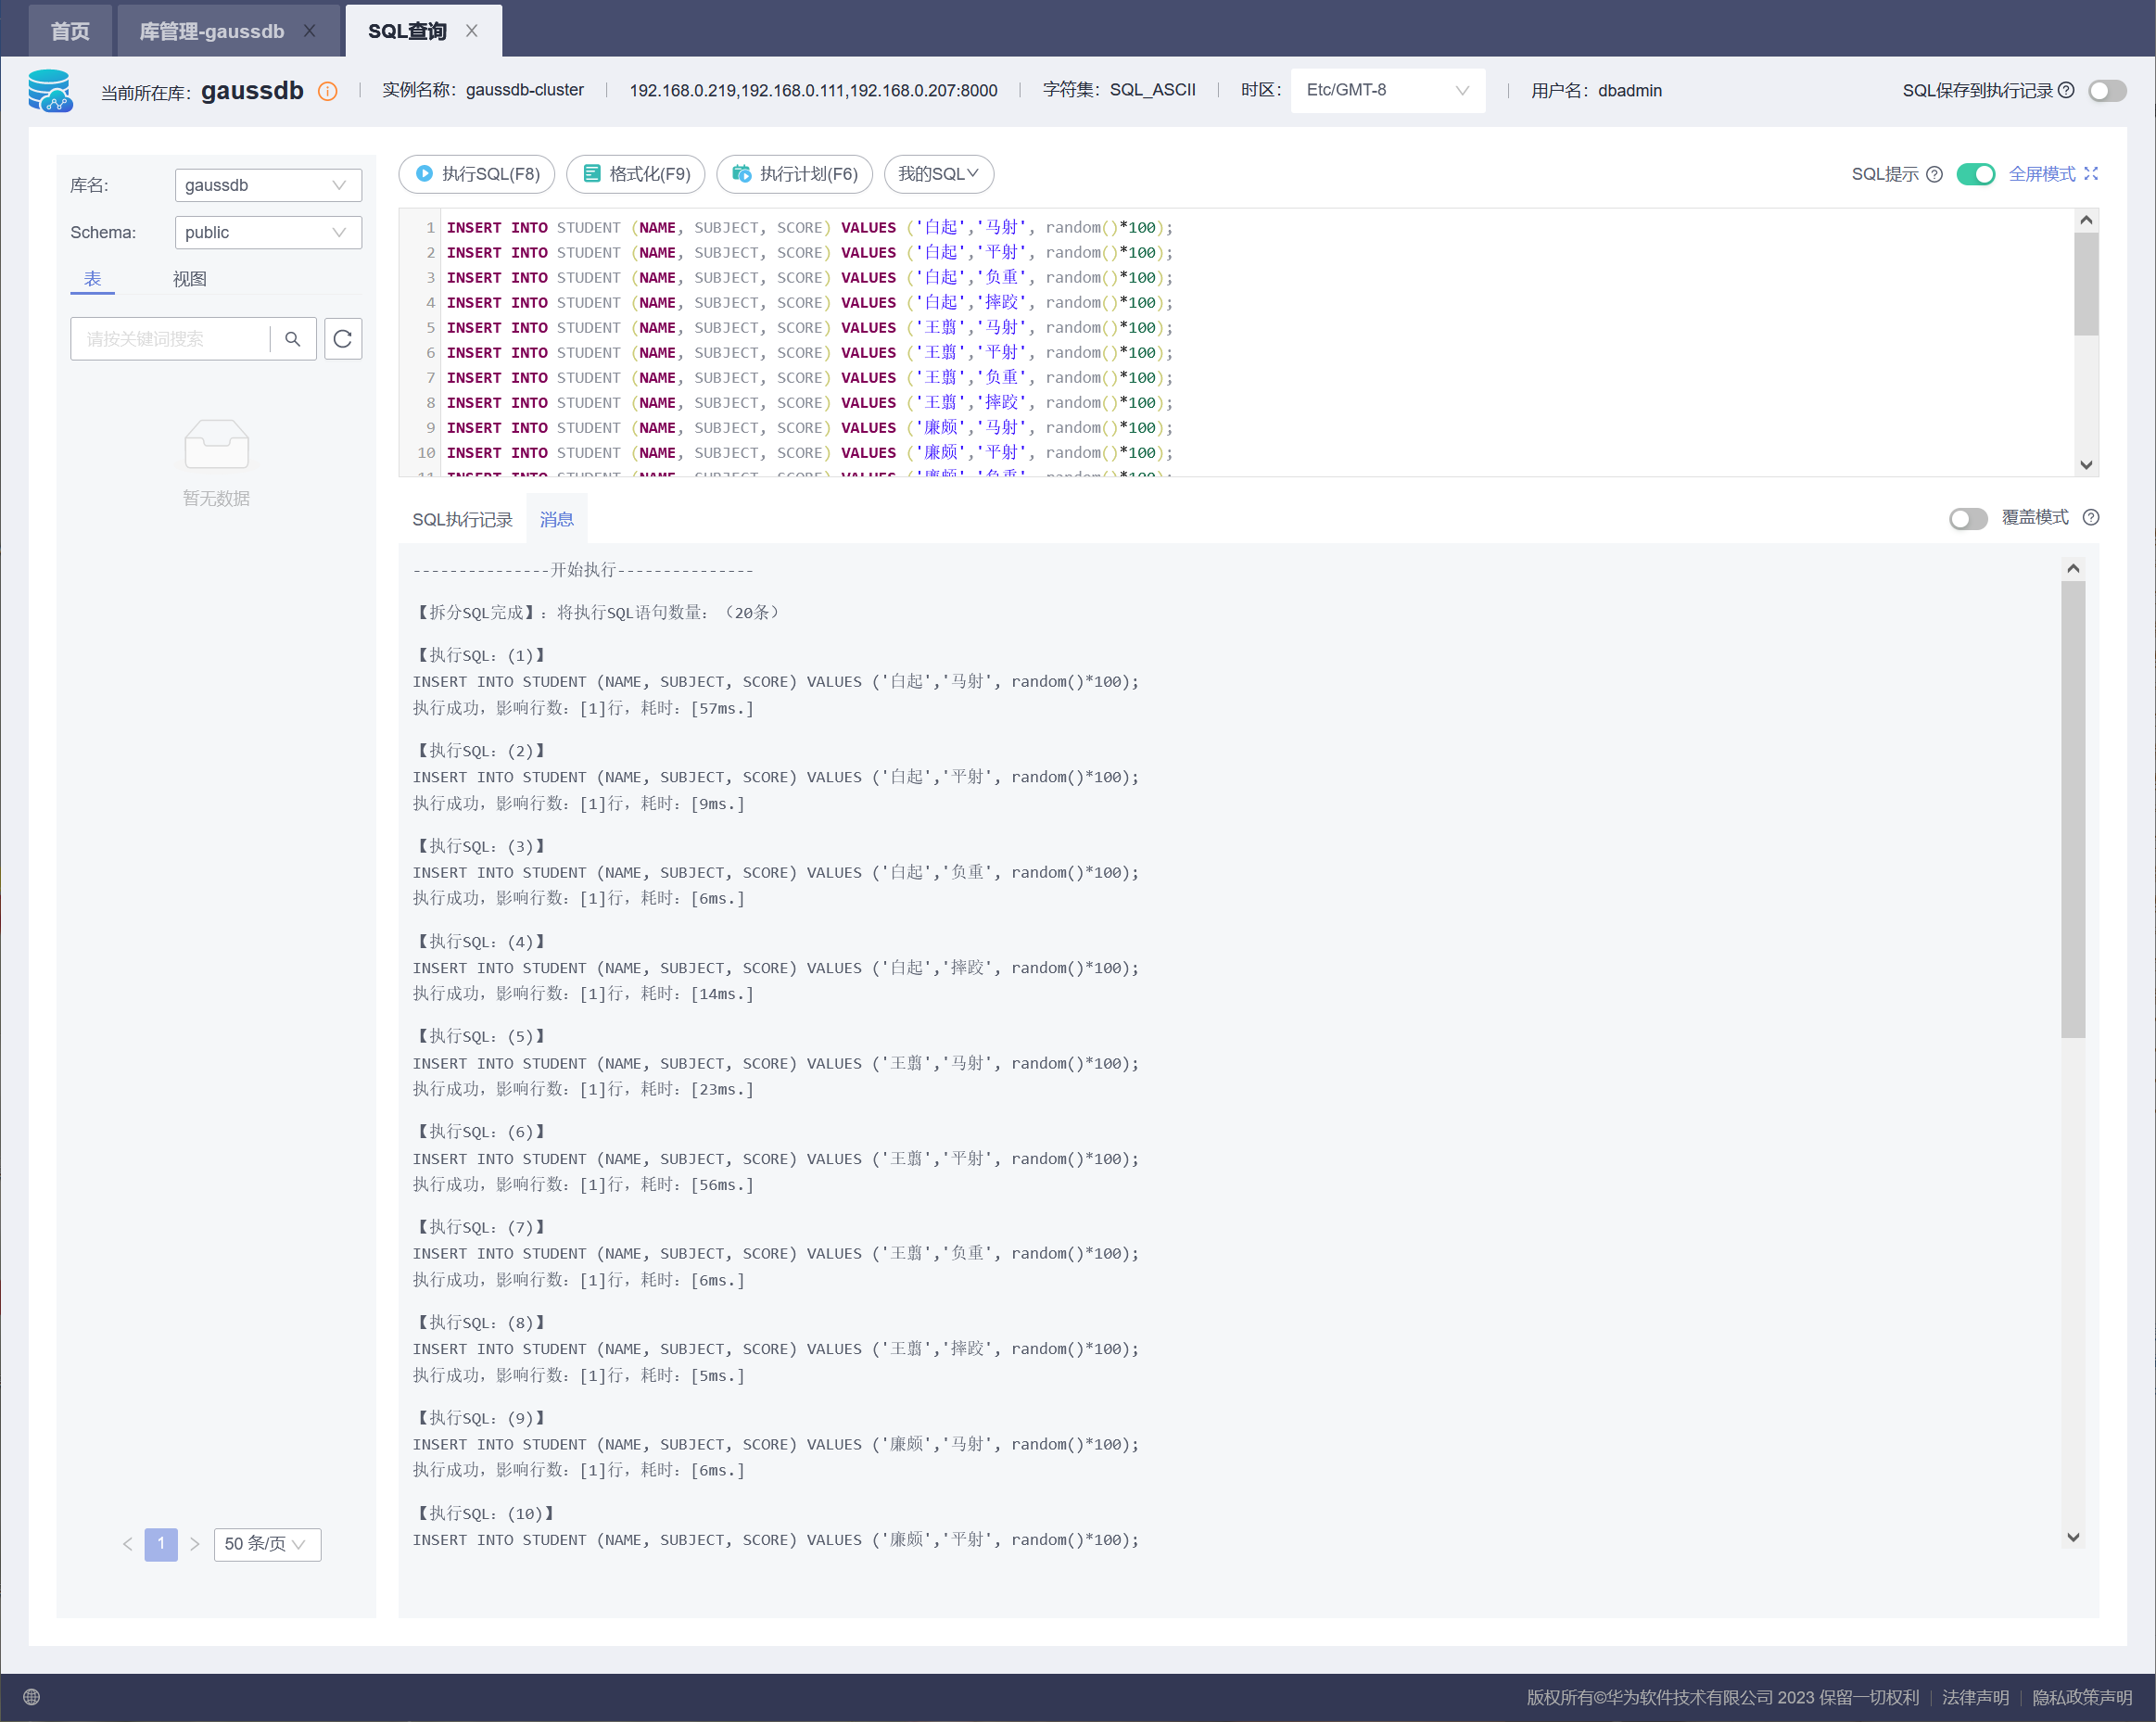Toggle SQL保存到执行记录 switch
The width and height of the screenshot is (2156, 1722).
(2107, 91)
